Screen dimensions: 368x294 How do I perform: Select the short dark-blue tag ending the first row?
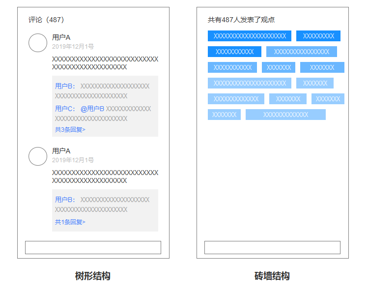tap(318, 36)
